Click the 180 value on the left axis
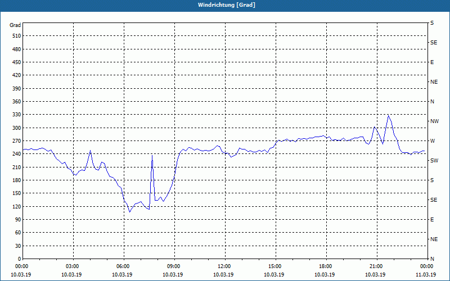The image size is (450, 281). coord(17,180)
